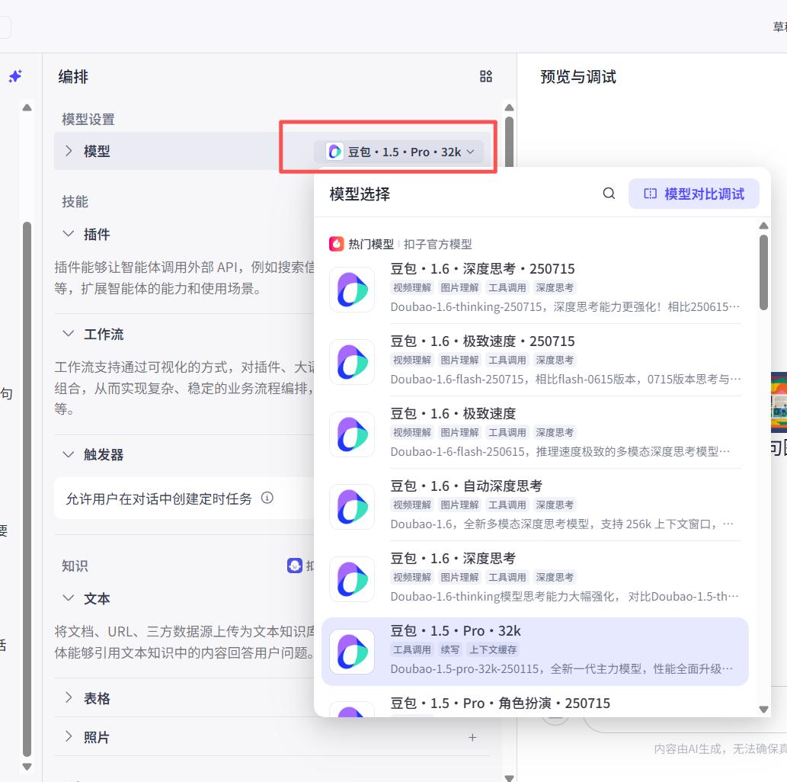Viewport: 787px width, 782px height.
Task: Click the plus icon beside 照片 section
Action: click(x=472, y=737)
